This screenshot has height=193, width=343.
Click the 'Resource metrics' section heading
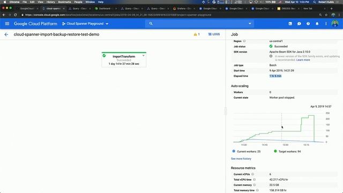243,168
